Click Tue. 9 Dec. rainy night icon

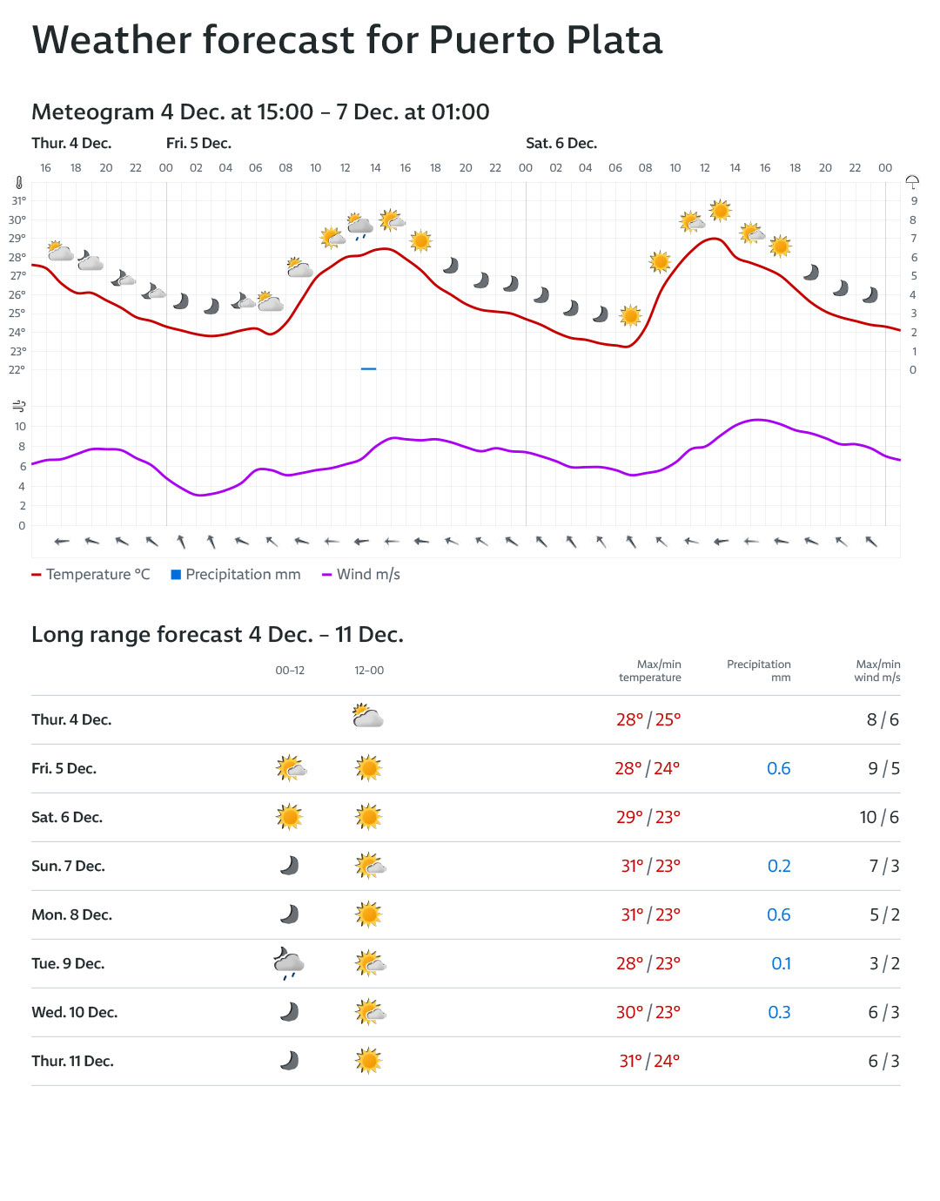[x=288, y=963]
